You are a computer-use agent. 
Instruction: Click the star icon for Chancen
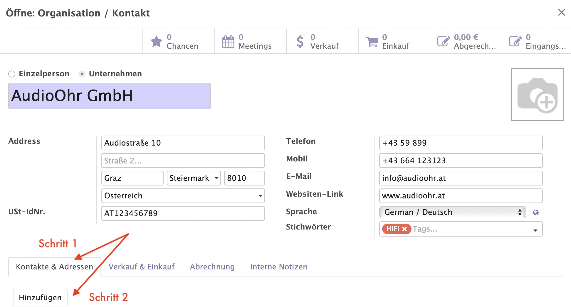[x=156, y=41]
